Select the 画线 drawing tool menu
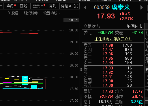The image size is (148, 106). [23, 6]
